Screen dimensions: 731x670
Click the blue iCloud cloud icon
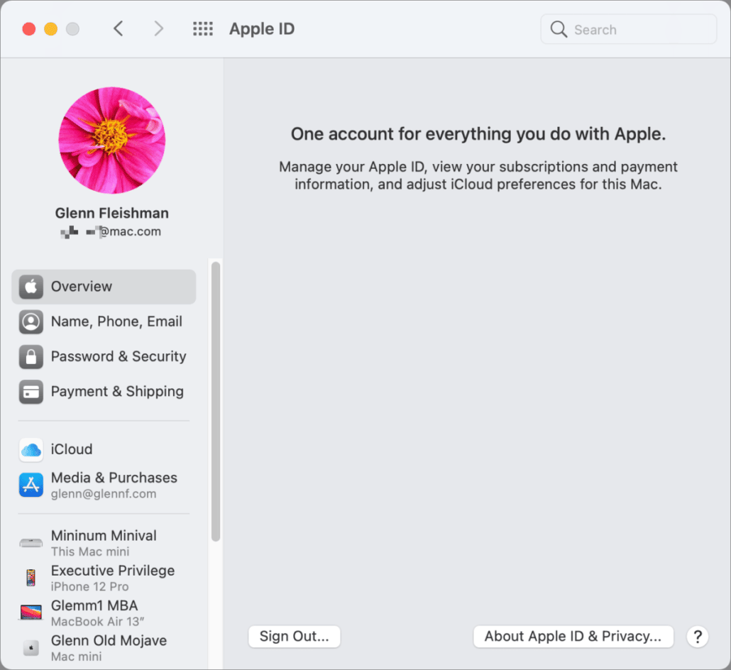click(31, 449)
